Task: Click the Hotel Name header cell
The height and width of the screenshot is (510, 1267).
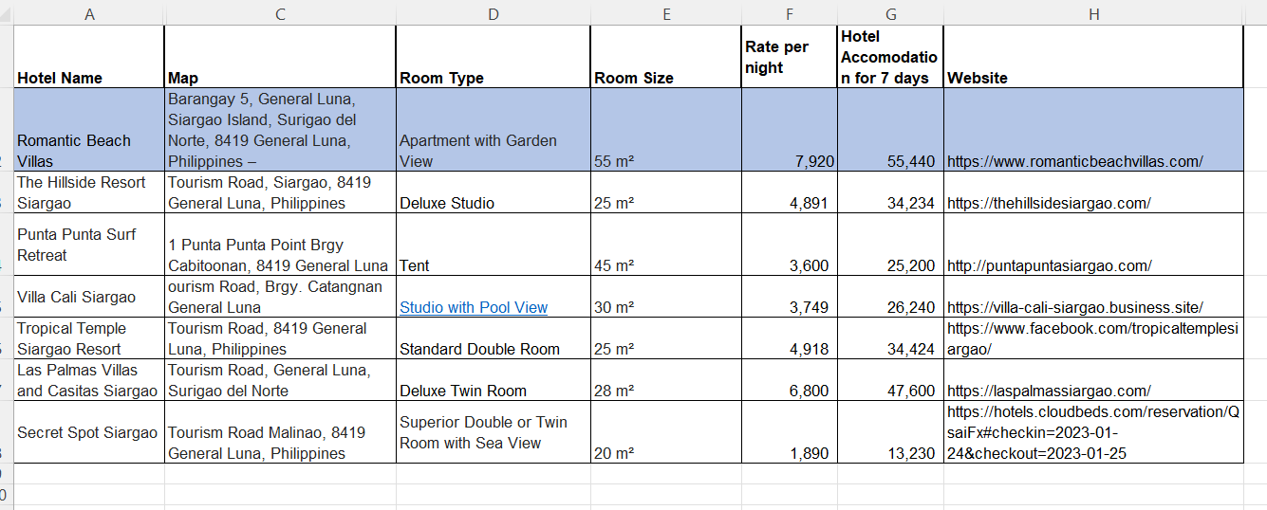Action: (x=89, y=57)
